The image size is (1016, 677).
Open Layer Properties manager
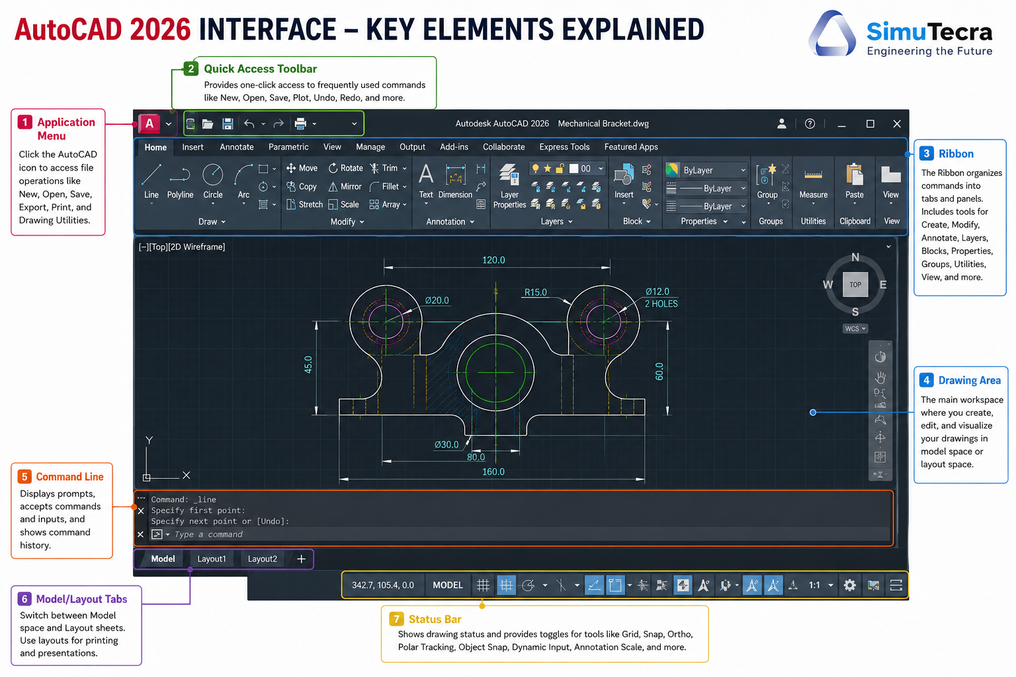click(509, 186)
